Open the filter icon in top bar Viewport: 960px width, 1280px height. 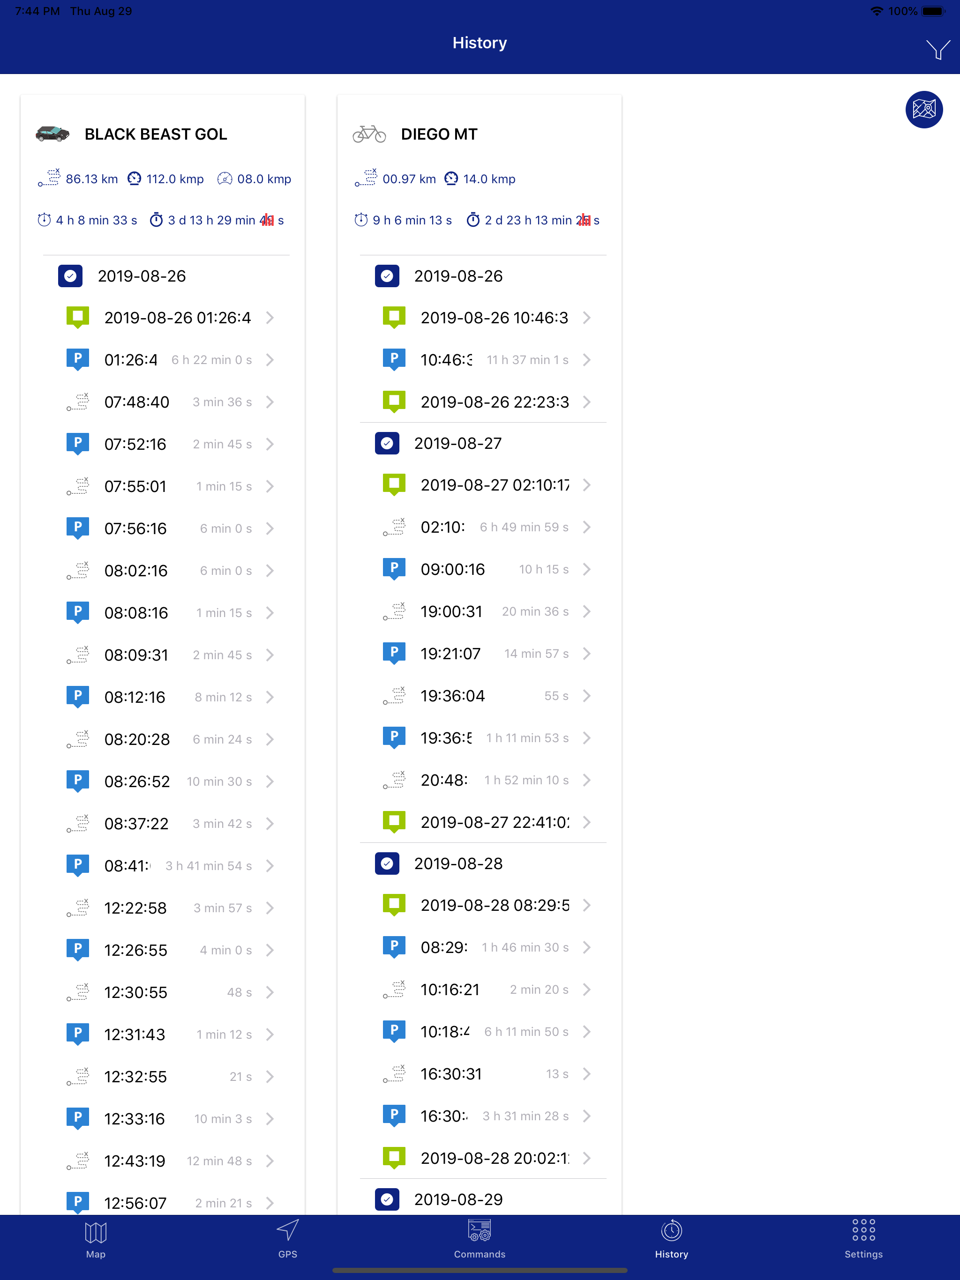point(938,49)
